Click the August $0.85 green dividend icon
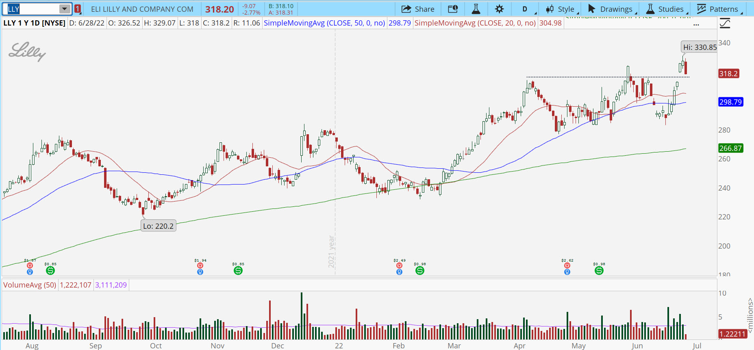The height and width of the screenshot is (350, 754). point(50,270)
